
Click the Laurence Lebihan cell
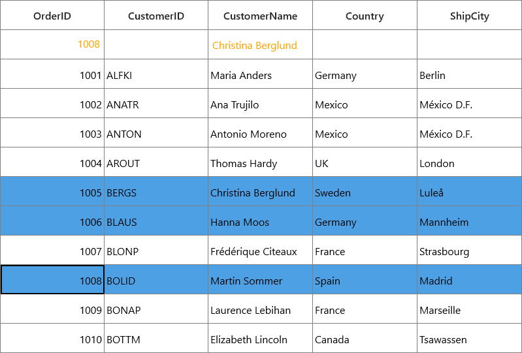[x=260, y=309]
